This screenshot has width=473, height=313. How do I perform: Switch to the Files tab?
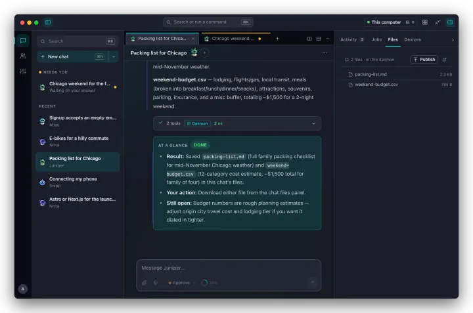click(393, 39)
